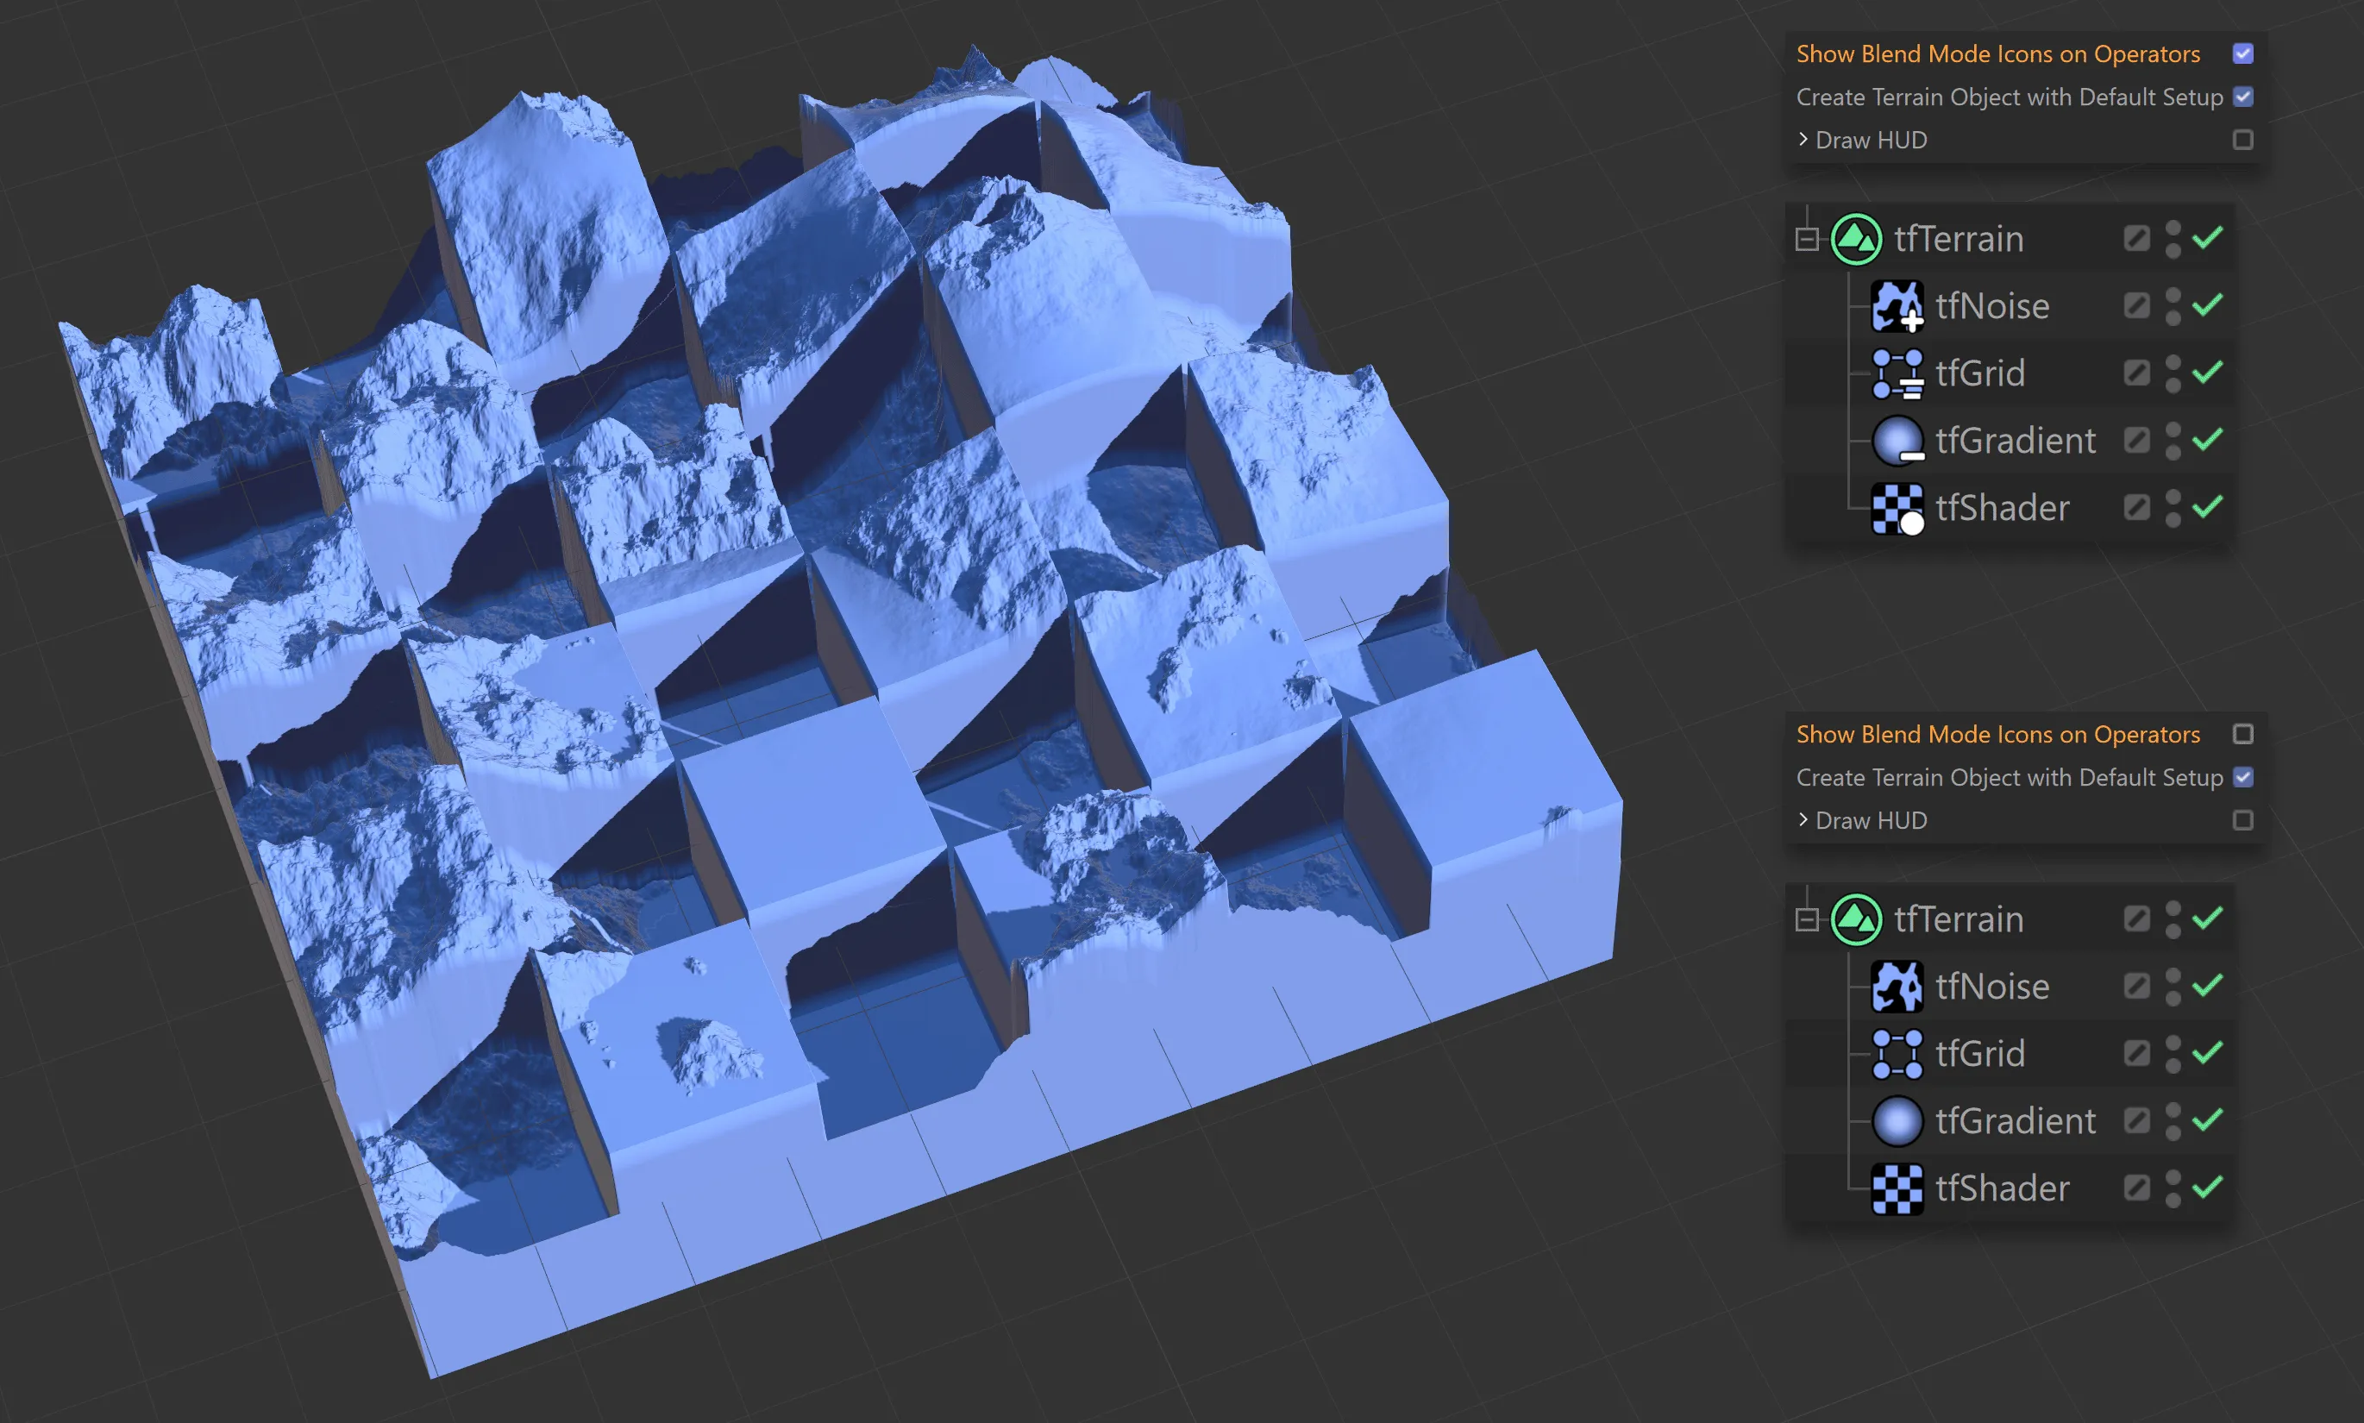2364x1423 pixels.
Task: Expand Draw HUD below the unchecked blend icons option
Action: coord(1803,820)
